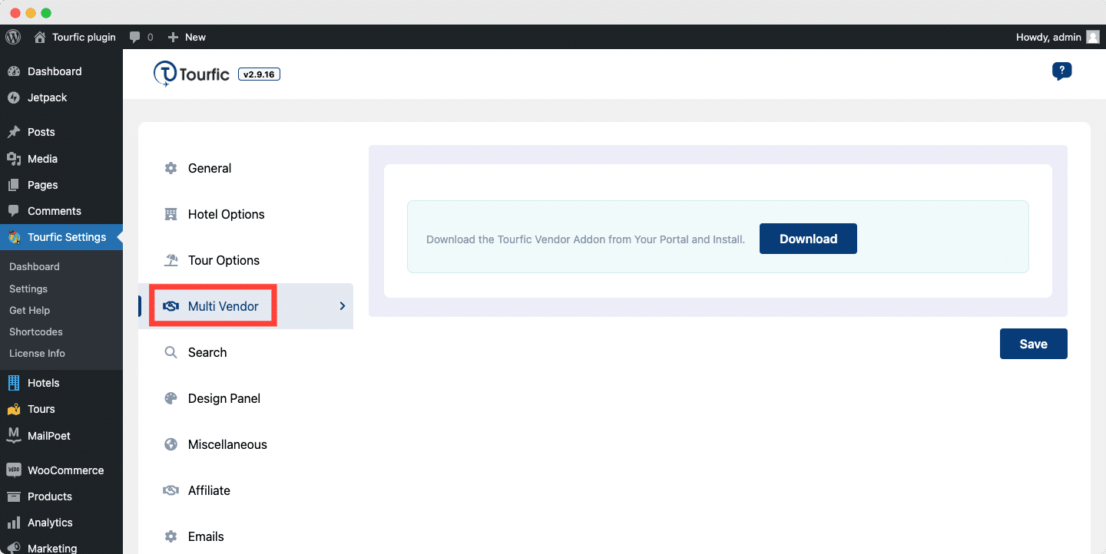Click the Miscellaneous globe icon
This screenshot has width=1106, height=554.
click(171, 444)
